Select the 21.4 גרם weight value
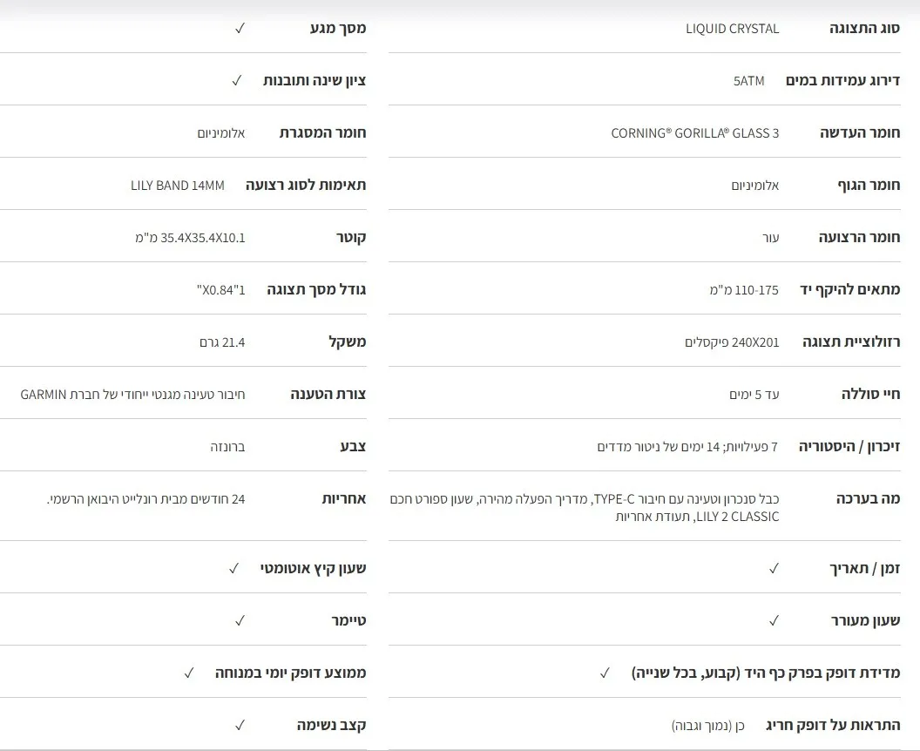The height and width of the screenshot is (751, 920). [x=222, y=342]
